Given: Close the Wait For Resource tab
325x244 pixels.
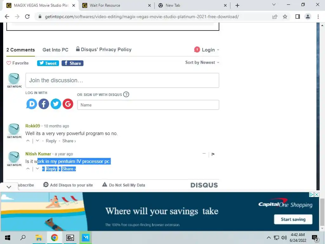Looking at the screenshot, I should tap(149, 6).
